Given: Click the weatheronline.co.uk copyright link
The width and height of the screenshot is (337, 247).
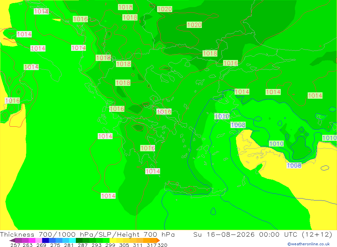Looking at the screenshot, I should click(x=309, y=244).
